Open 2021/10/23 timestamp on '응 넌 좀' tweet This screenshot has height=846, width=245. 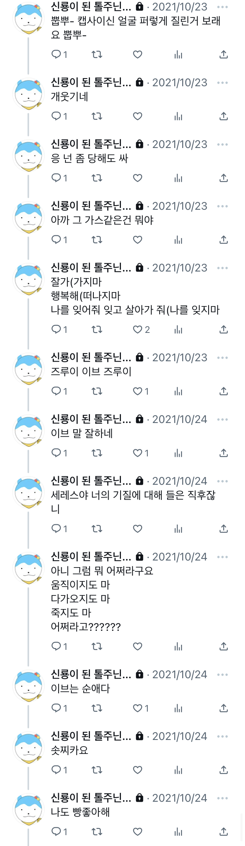pyautogui.click(x=180, y=144)
